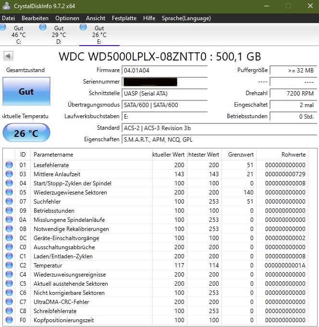This screenshot has height=327, width=319.
Task: Click status orb for Misslungene Spindelanläufe
Action: [9, 219]
